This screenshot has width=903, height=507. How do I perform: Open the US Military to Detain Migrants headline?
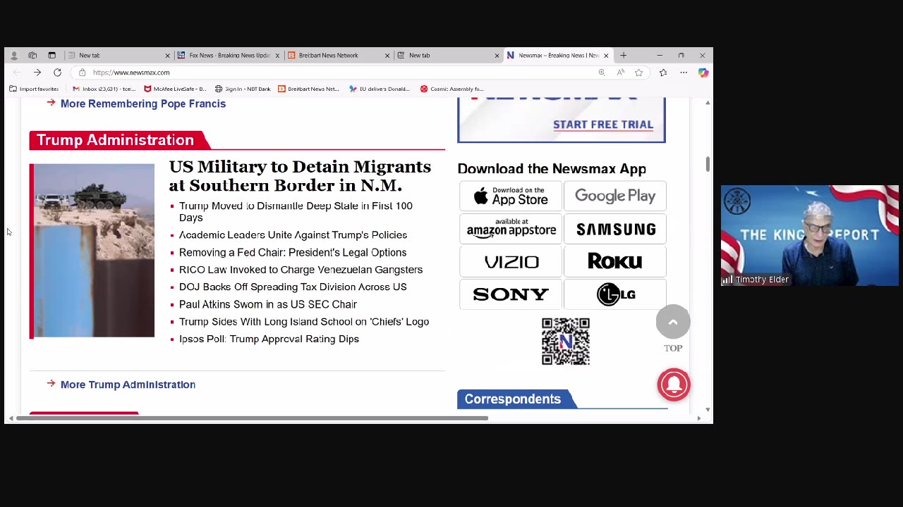pos(300,176)
